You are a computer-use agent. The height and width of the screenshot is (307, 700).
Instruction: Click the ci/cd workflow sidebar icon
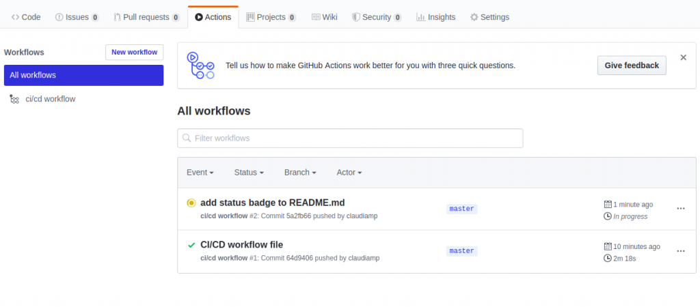pyautogui.click(x=14, y=99)
